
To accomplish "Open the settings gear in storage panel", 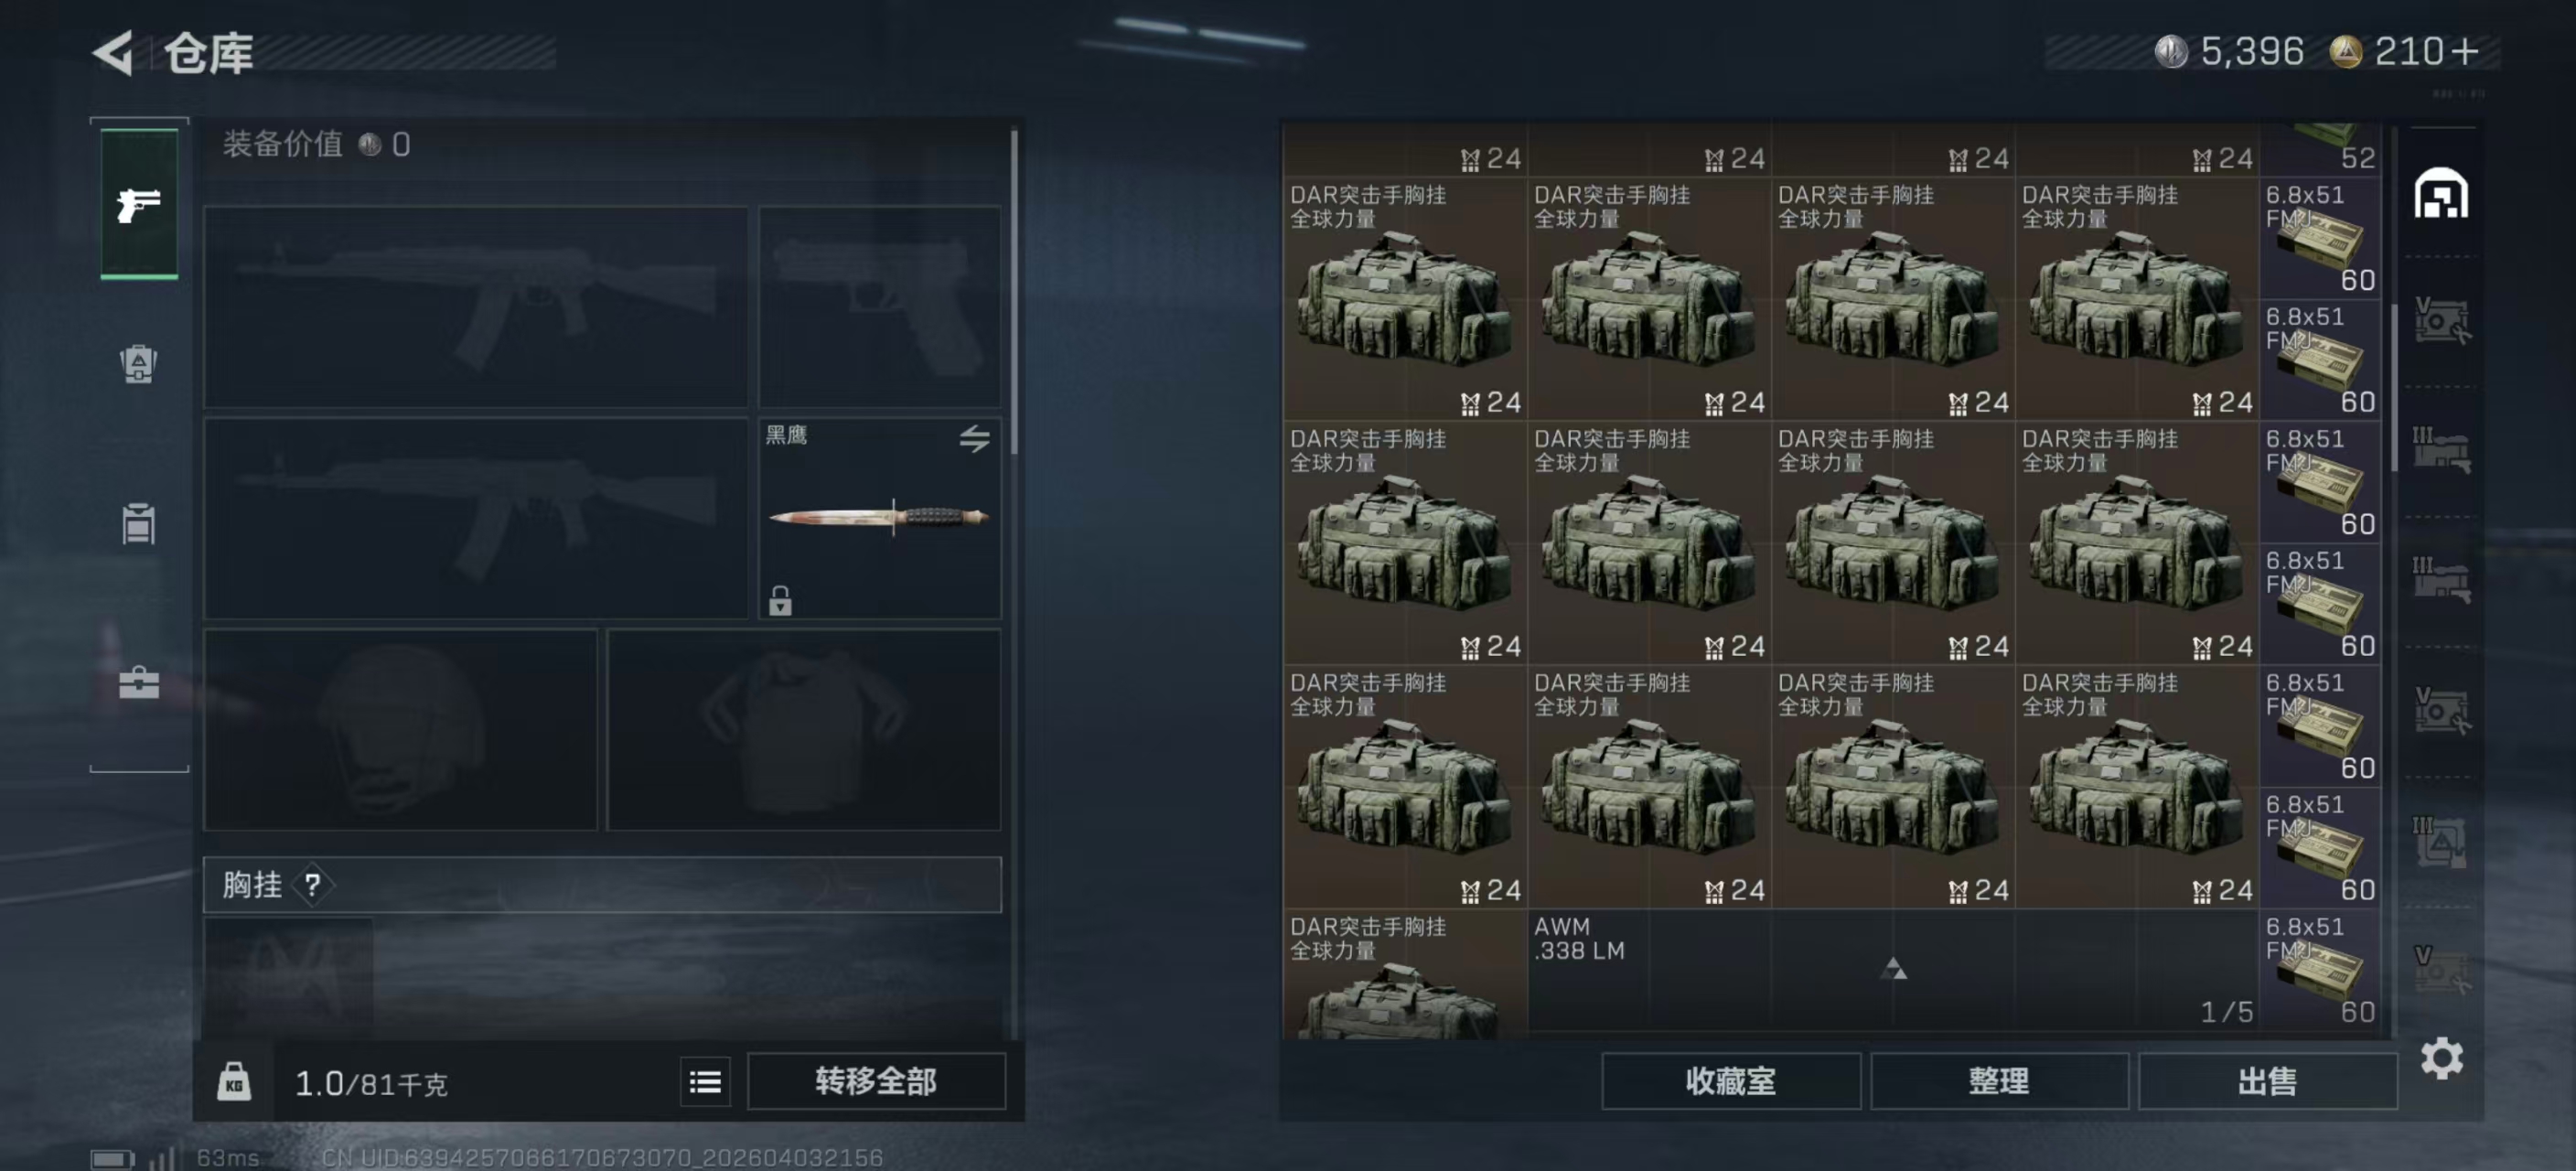I will pos(2441,1058).
